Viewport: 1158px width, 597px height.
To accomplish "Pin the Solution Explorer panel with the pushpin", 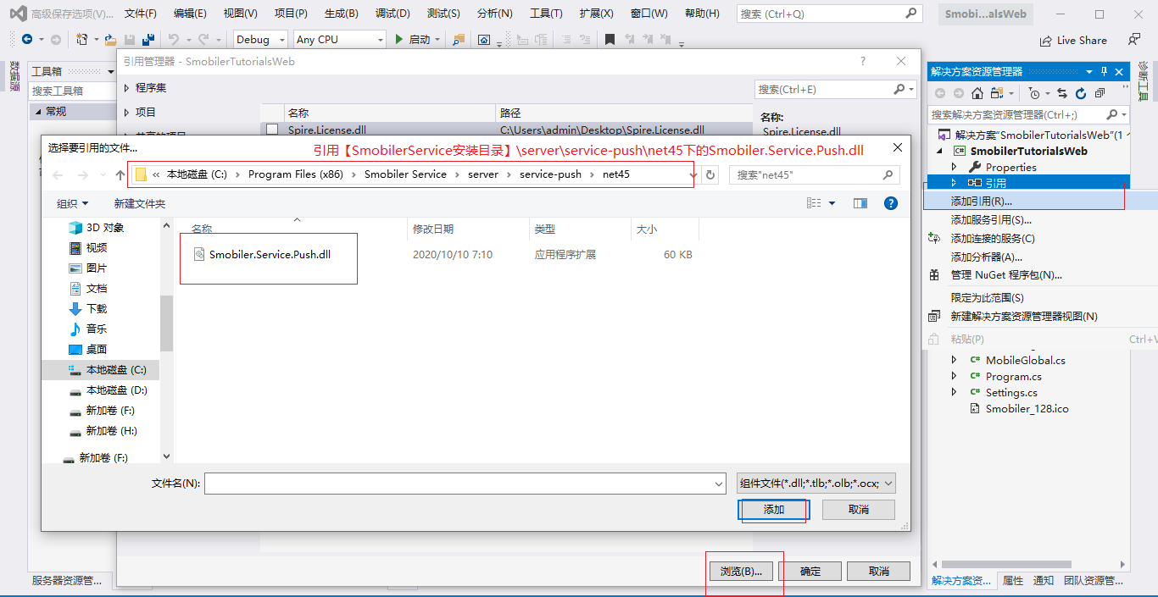I will click(1104, 72).
